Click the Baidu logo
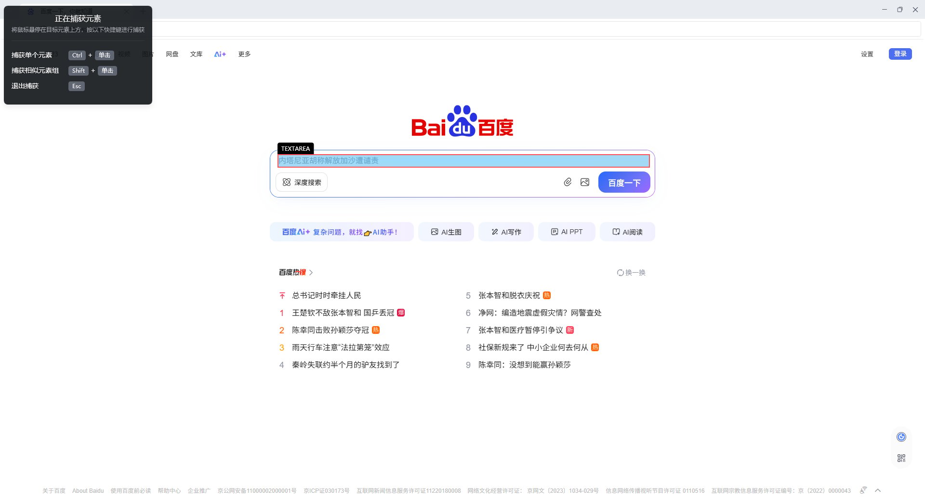 click(462, 121)
